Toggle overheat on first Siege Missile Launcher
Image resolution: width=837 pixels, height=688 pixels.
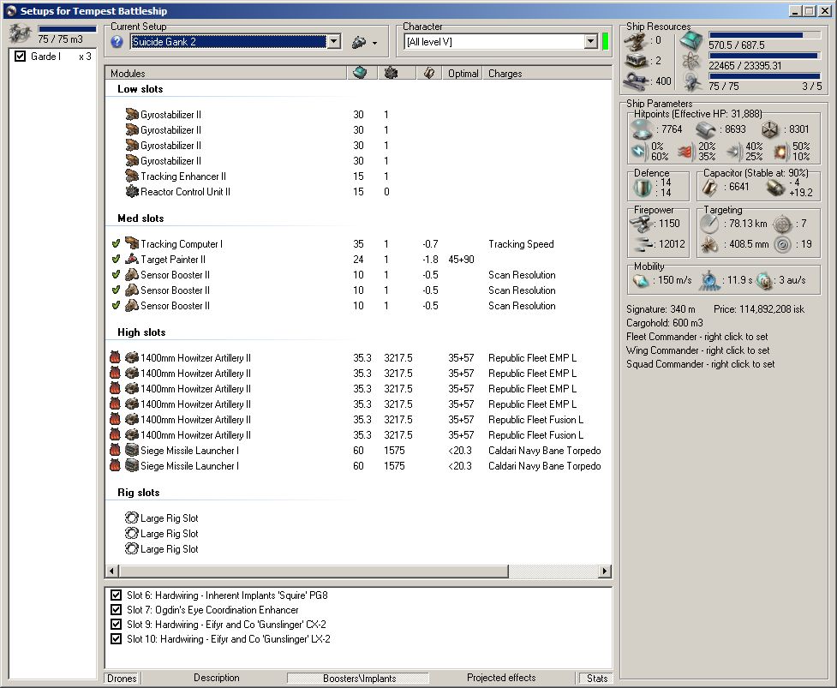pos(115,451)
